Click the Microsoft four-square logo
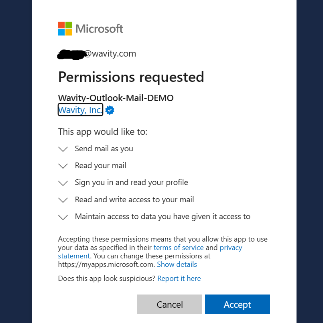323x323 pixels. click(65, 28)
